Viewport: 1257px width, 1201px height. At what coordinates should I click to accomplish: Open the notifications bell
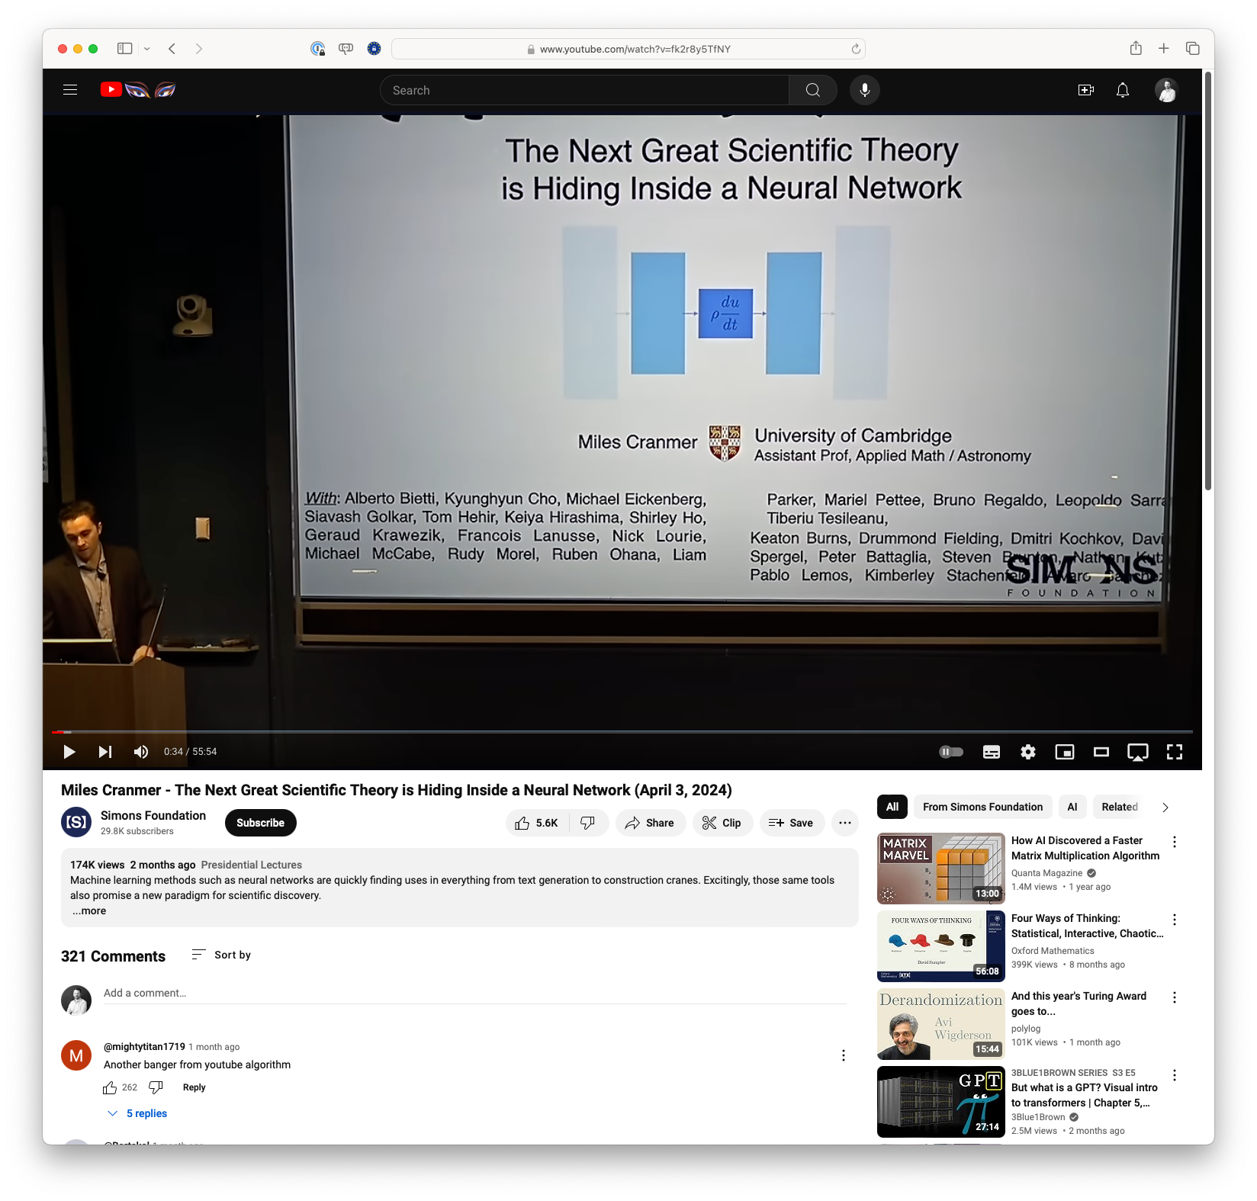click(x=1122, y=90)
